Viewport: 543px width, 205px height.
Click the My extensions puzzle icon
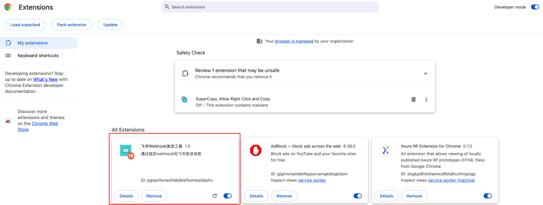pos(9,43)
